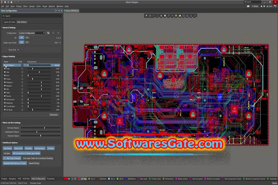This screenshot has height=185, width=278.
Task: Click the pin icon of View Configuration panel
Action: pos(59,11)
